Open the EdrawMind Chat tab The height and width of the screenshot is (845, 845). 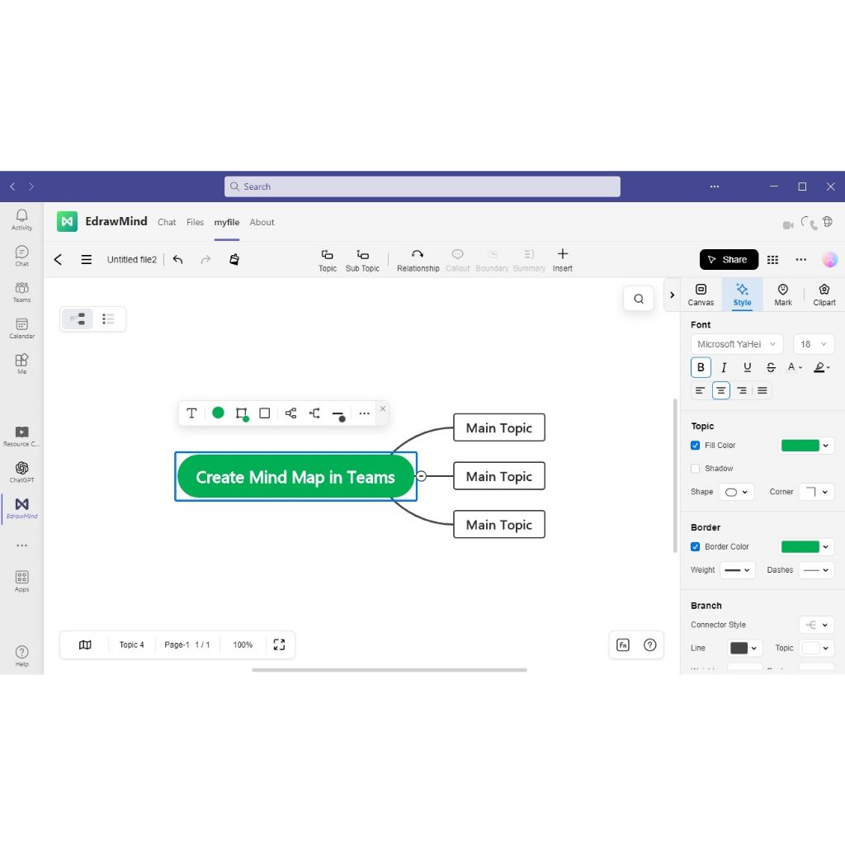(167, 222)
